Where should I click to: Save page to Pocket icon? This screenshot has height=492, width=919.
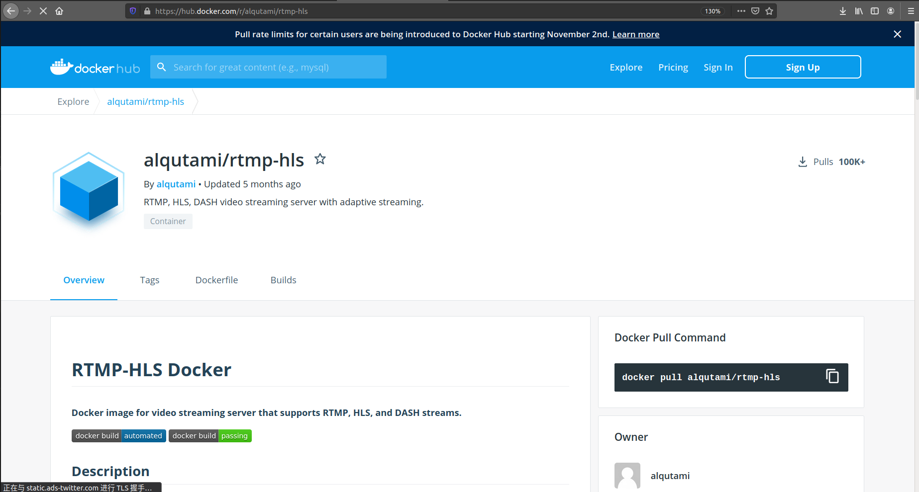pyautogui.click(x=755, y=11)
